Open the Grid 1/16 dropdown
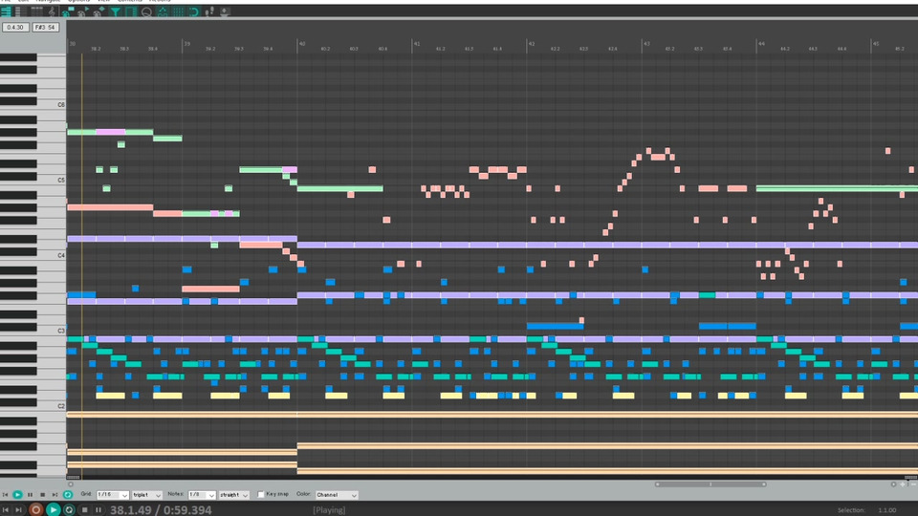The height and width of the screenshot is (516, 918). point(113,495)
